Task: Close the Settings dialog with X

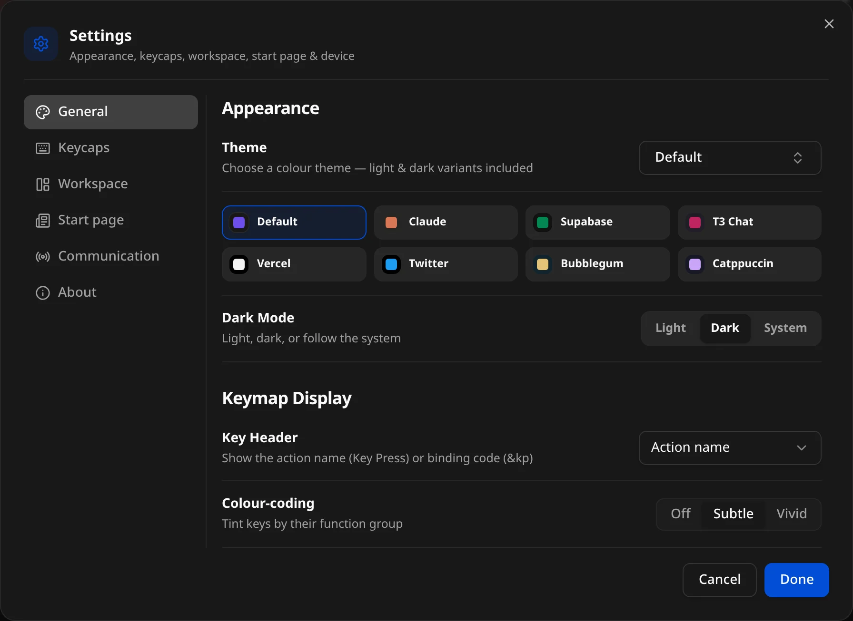Action: [829, 24]
